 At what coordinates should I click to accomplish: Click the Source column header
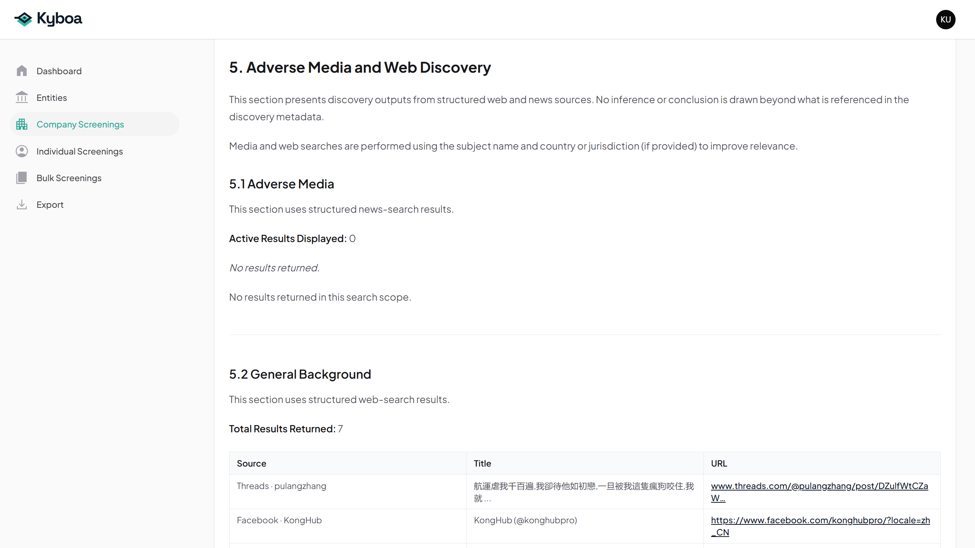pos(348,463)
